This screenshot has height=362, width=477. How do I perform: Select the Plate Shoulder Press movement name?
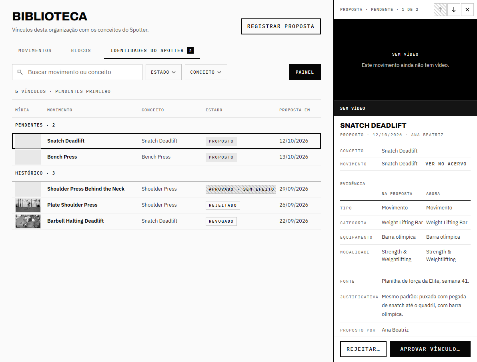(72, 205)
